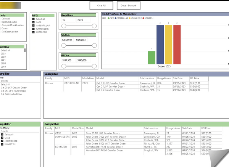Uncheck KOMATSU in the MFG slicer
Screen dimensions: 229x167
click(x=33, y=32)
